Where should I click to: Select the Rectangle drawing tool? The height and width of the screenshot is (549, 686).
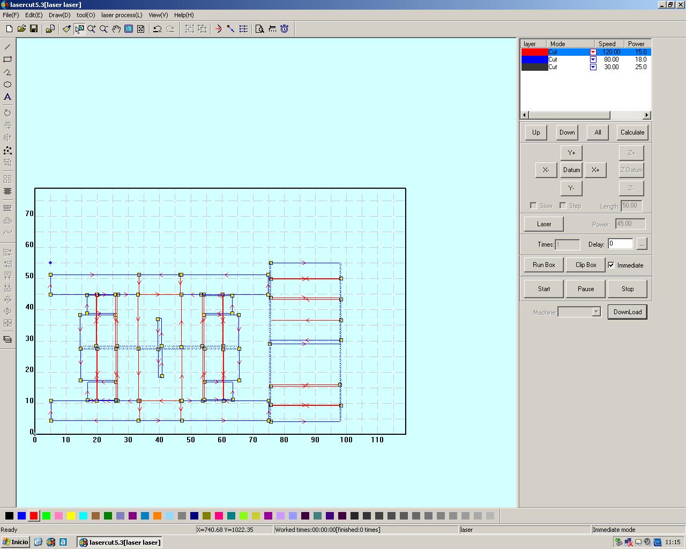pyautogui.click(x=8, y=60)
